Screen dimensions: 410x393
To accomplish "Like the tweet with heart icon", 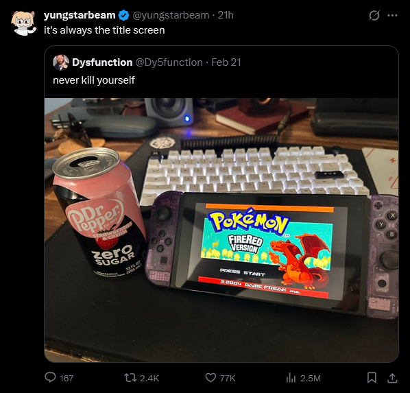I will [210, 378].
